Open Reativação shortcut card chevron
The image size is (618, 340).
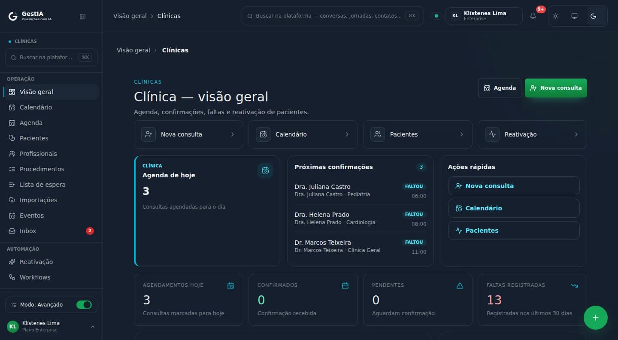[x=576, y=134]
